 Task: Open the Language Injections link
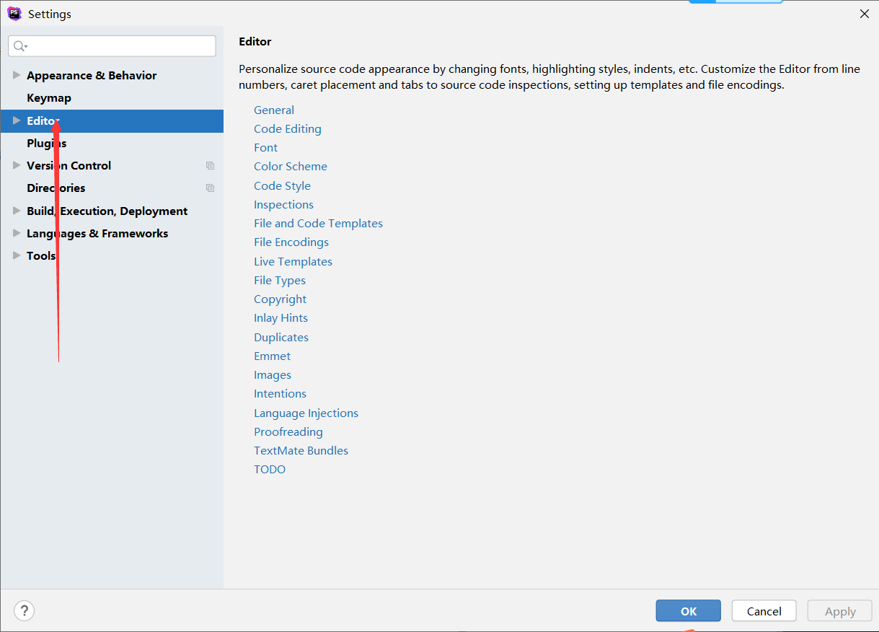point(306,413)
